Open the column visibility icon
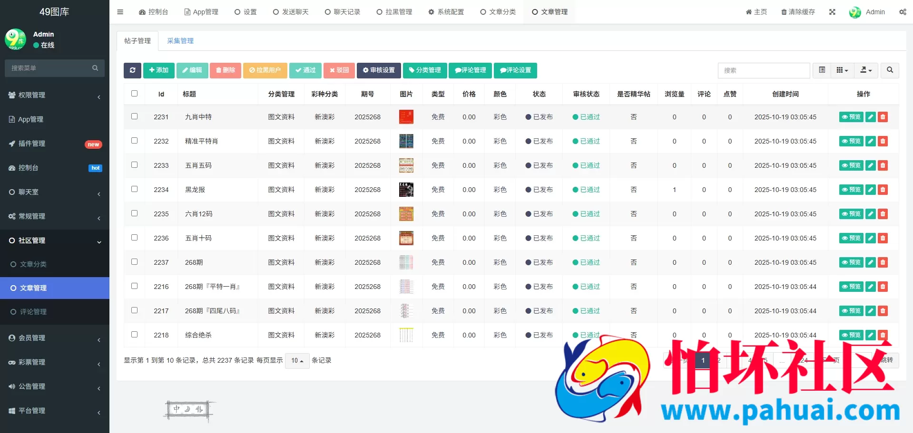 (x=842, y=70)
